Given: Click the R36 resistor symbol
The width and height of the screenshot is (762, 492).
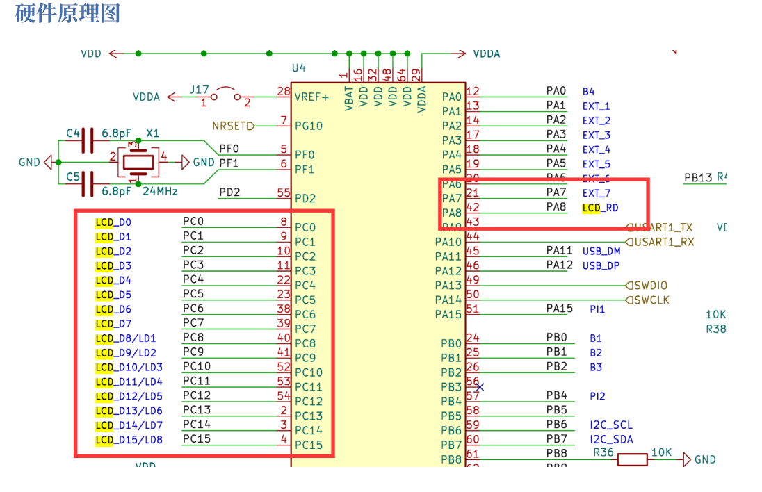Looking at the screenshot, I should pyautogui.click(x=632, y=459).
